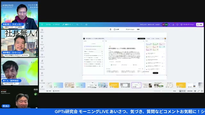205x115 pixels.
Task: Open the リサイズ menu
Action: point(56,25)
